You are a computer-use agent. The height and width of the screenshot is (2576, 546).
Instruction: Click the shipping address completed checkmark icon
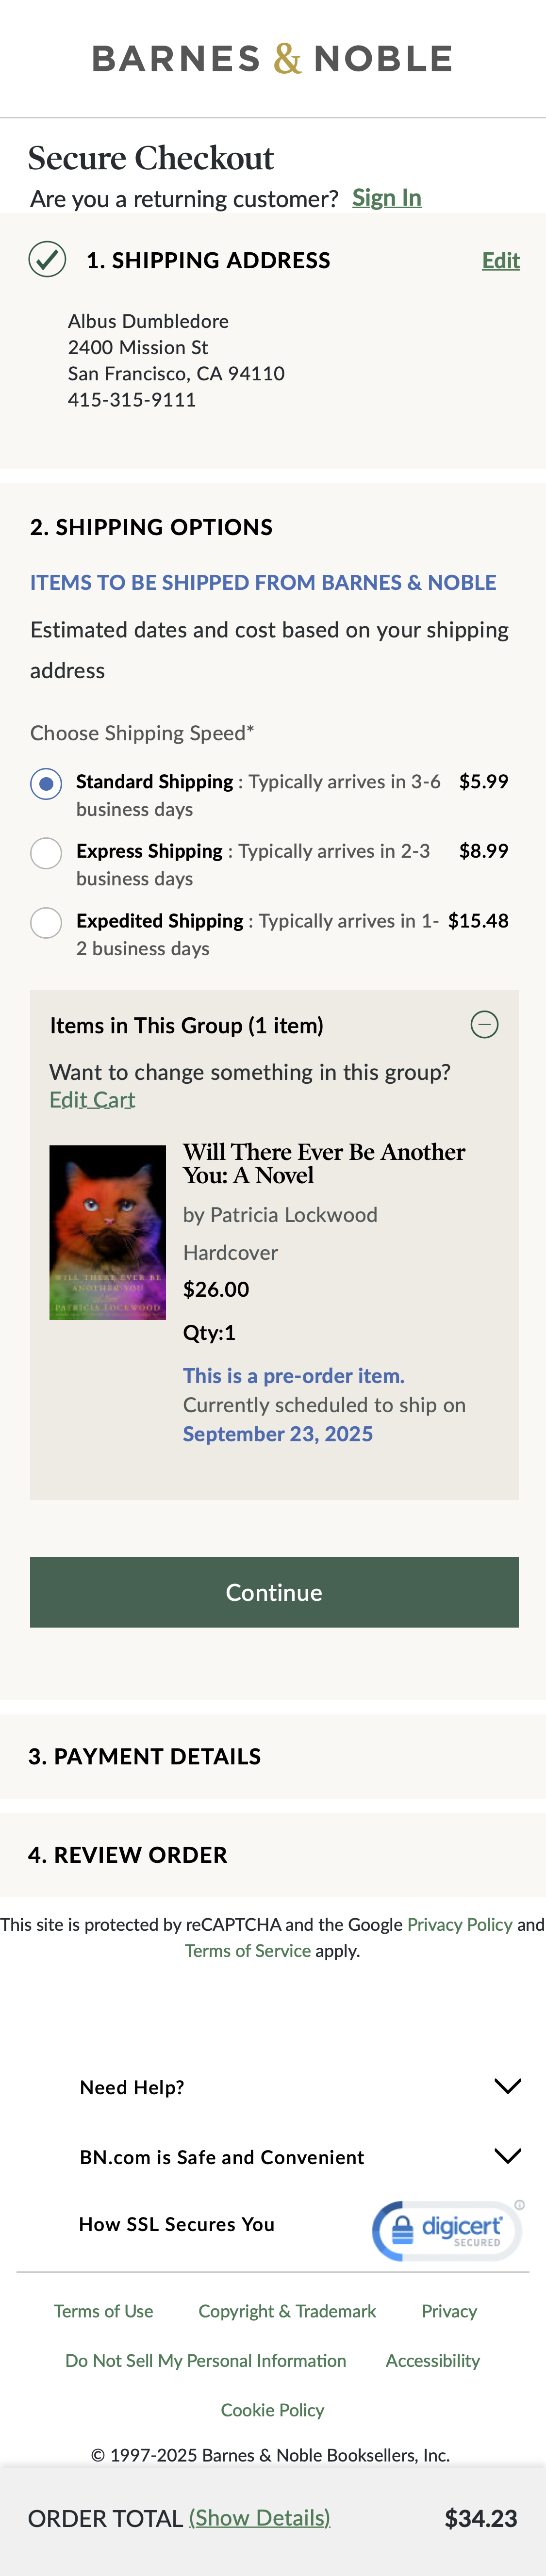coord(46,259)
